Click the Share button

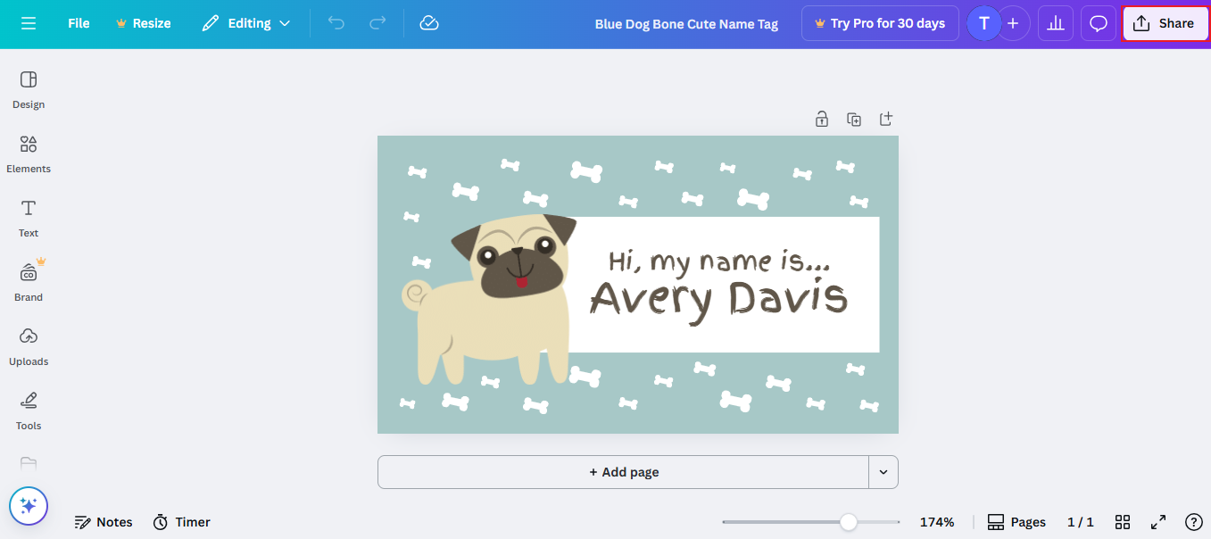click(x=1165, y=23)
